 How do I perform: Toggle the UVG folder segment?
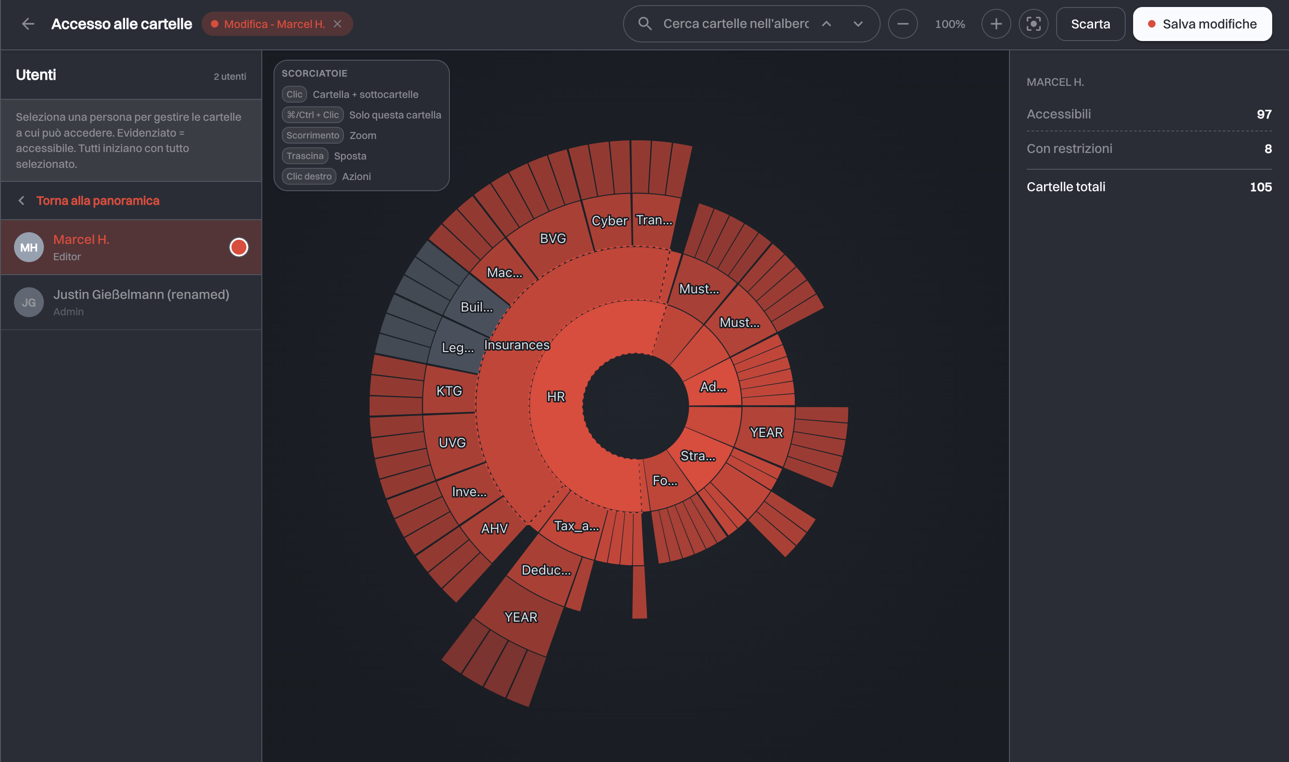click(452, 443)
